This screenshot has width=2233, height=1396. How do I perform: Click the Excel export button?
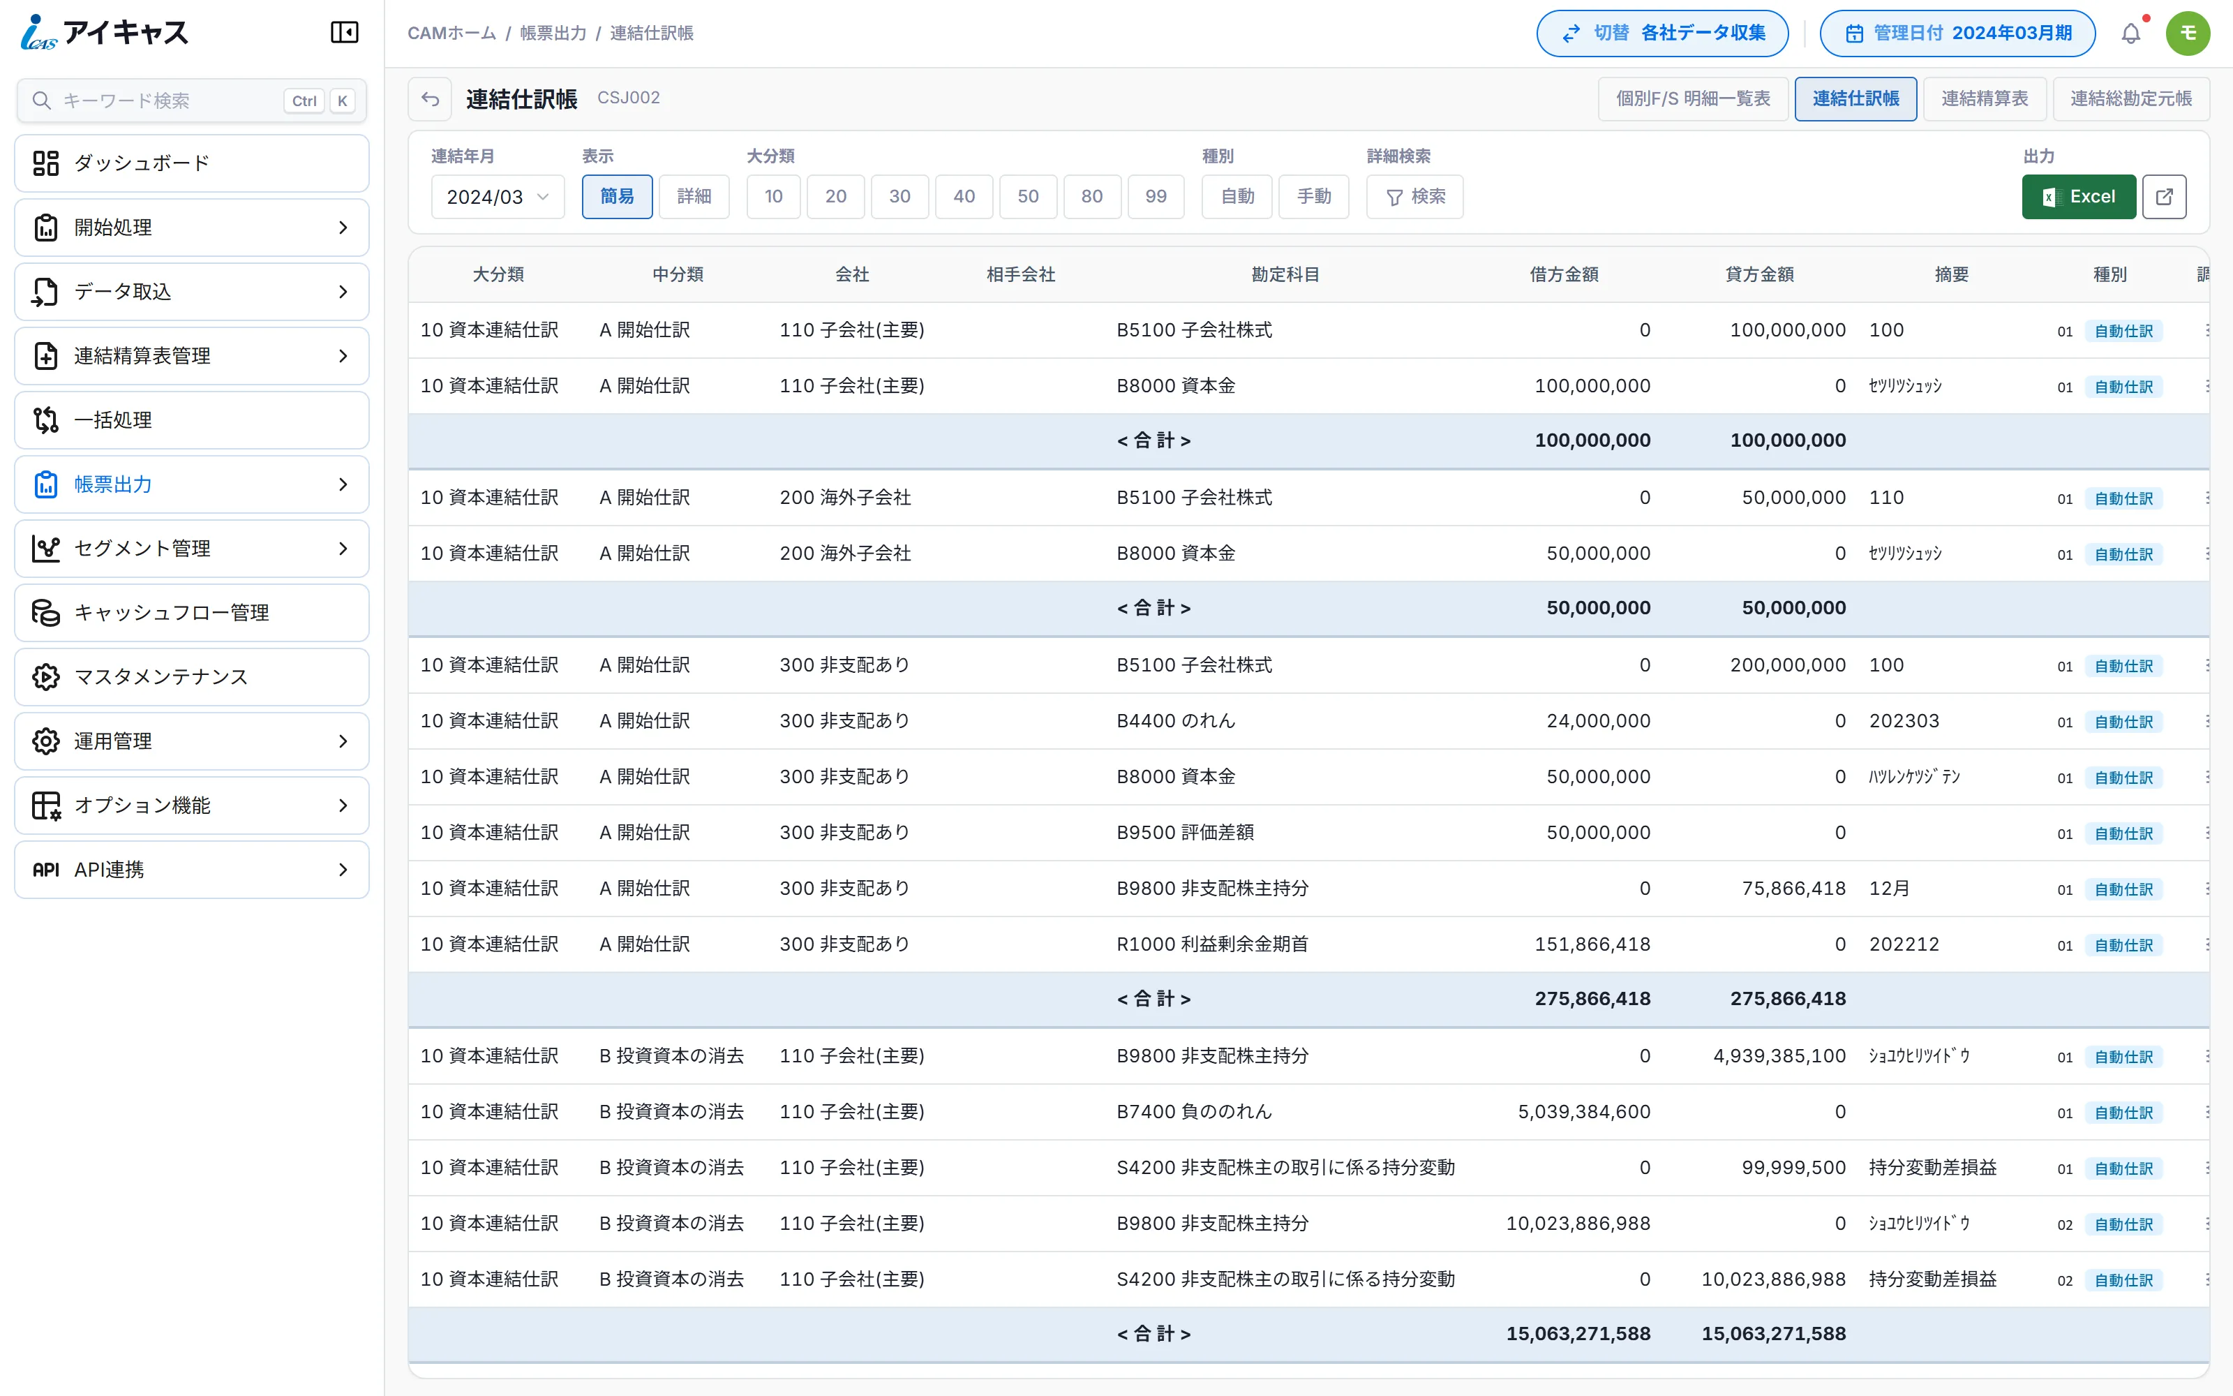2079,197
